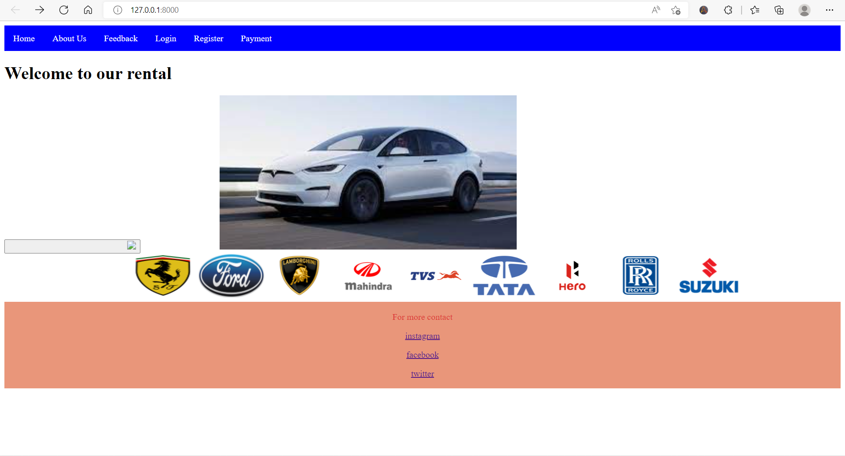The image size is (845, 456).
Task: Select the Ferrari brand logo
Action: pos(162,275)
